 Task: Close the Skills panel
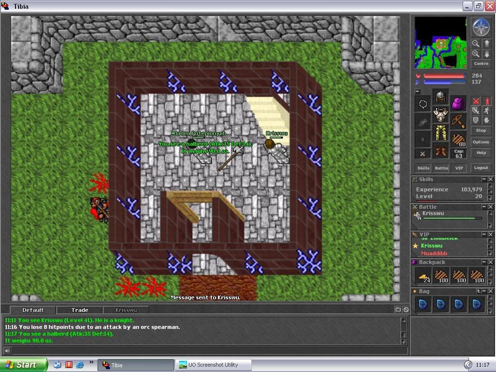click(x=490, y=179)
